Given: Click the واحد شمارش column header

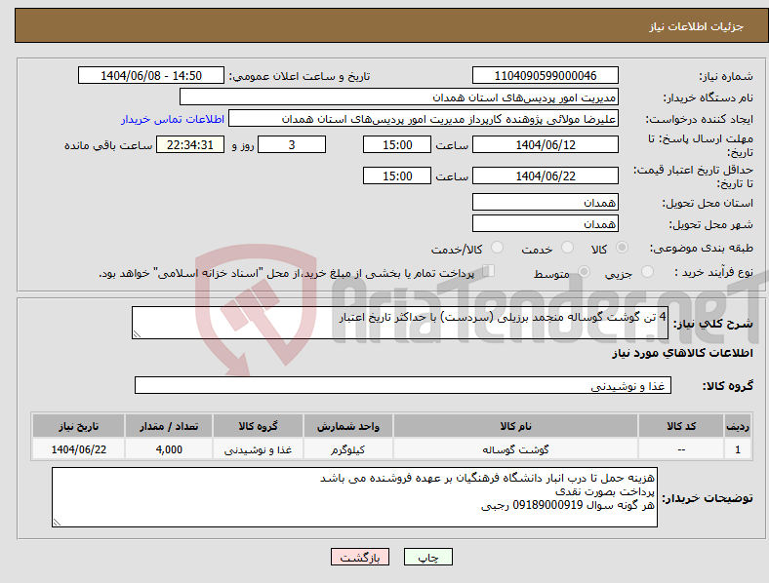Looking at the screenshot, I should tap(347, 426).
